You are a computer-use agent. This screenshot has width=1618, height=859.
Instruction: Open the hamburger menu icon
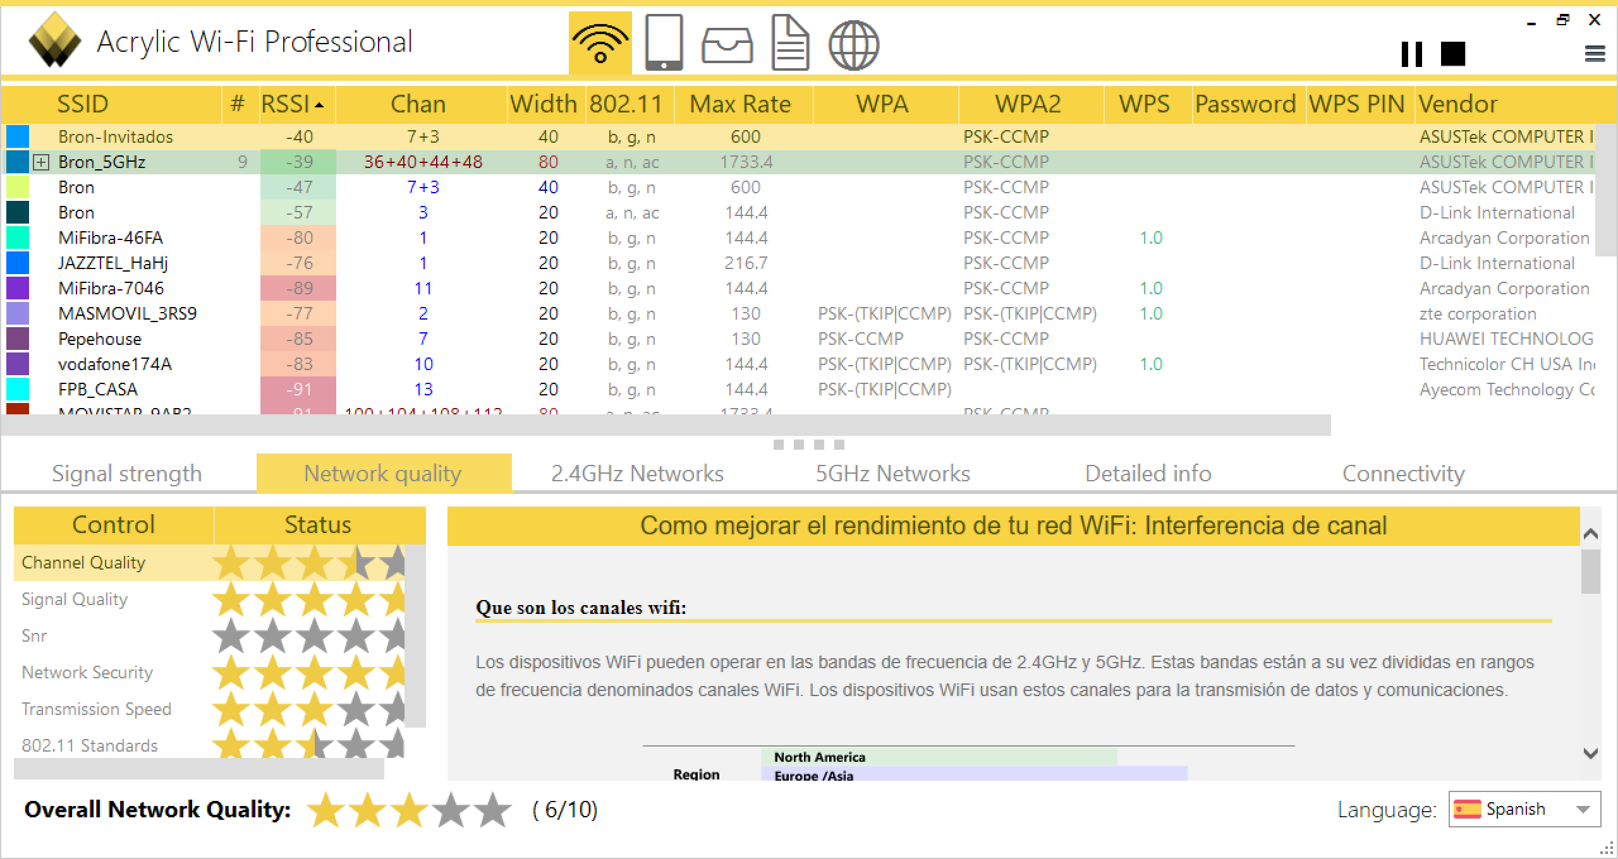coord(1595,54)
